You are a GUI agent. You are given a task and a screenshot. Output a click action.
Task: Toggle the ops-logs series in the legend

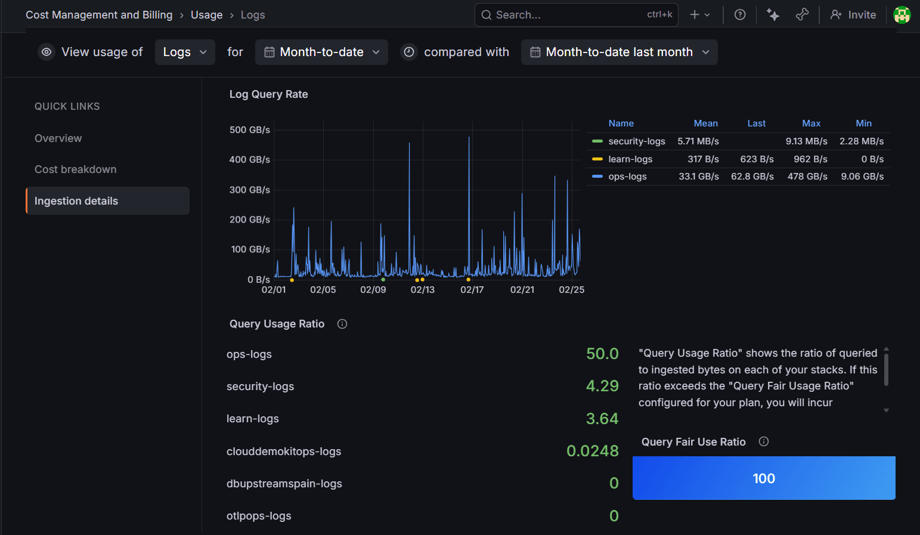pos(627,176)
